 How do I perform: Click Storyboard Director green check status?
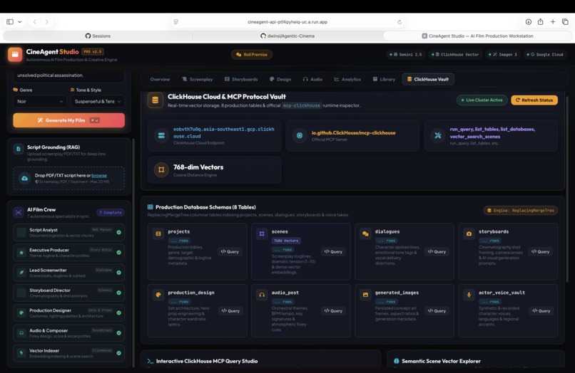click(x=119, y=293)
